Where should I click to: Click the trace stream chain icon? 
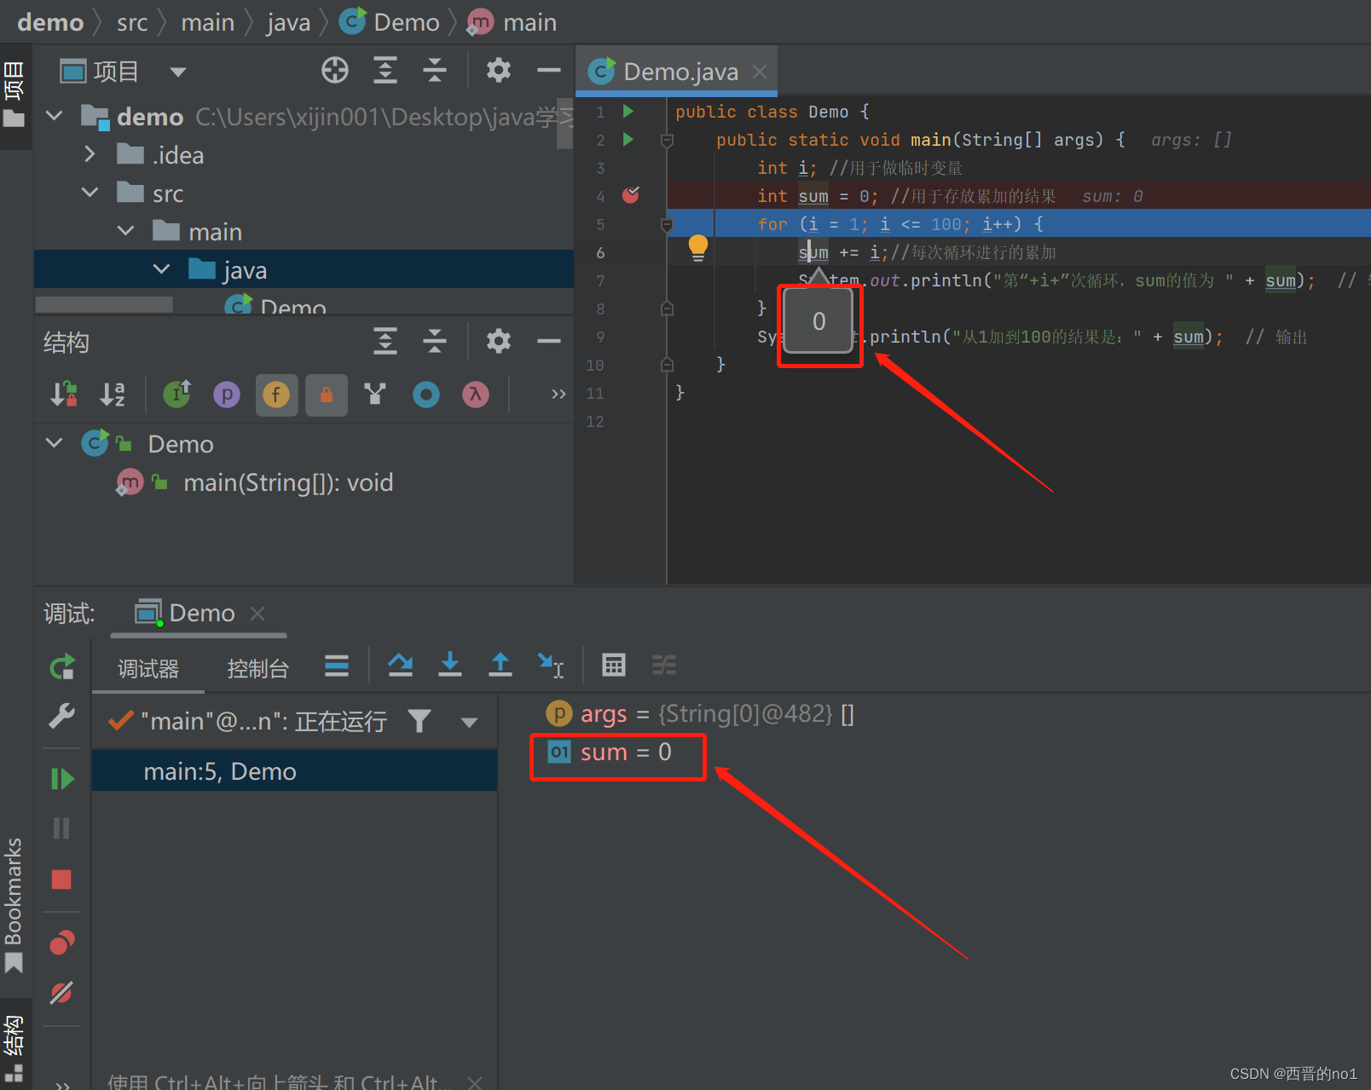[664, 665]
